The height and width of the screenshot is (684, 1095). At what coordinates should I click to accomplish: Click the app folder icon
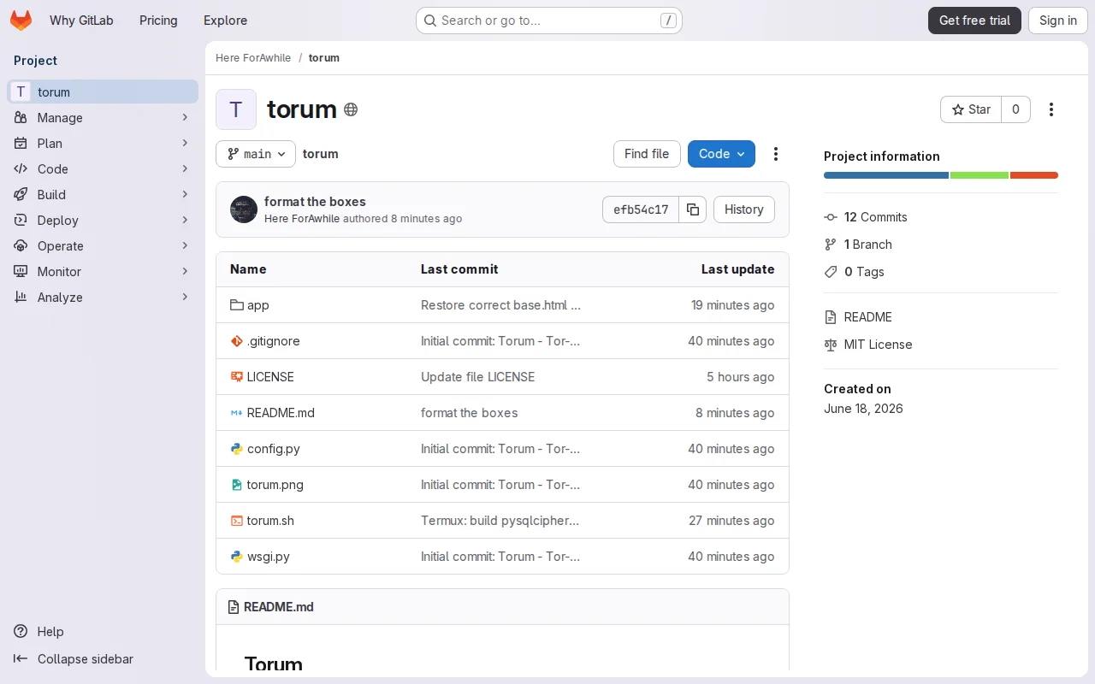click(x=237, y=305)
